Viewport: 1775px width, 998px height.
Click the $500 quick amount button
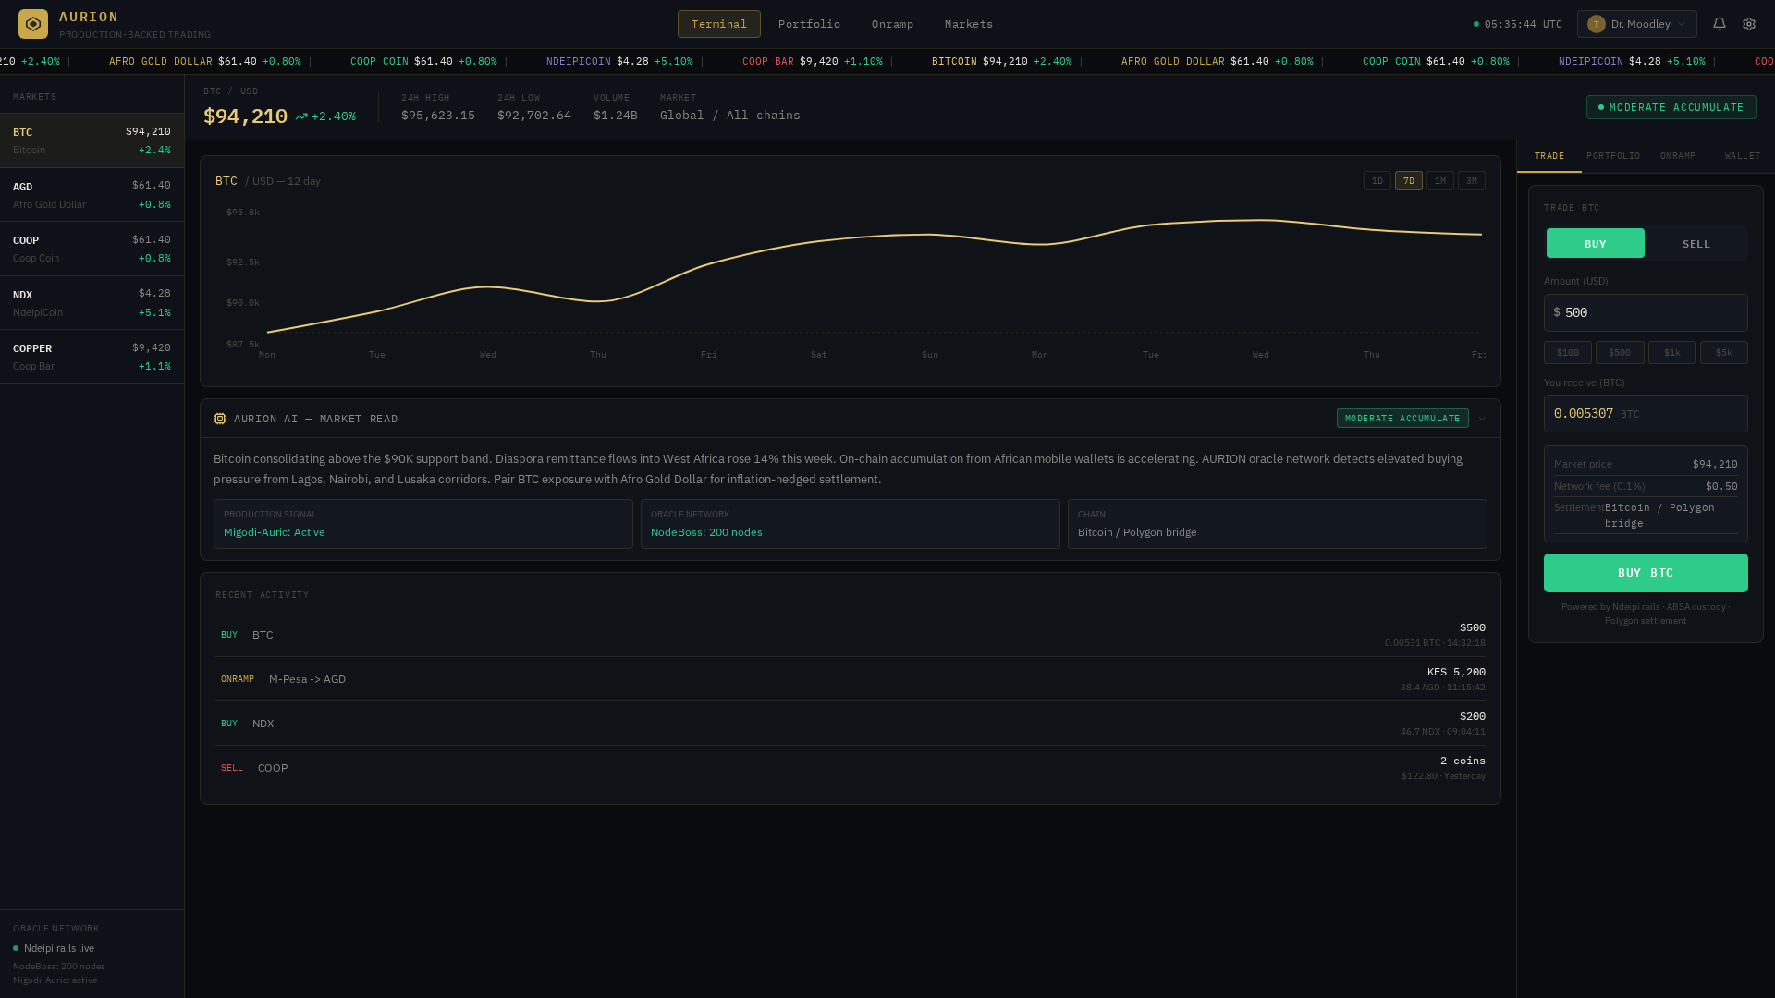pos(1620,352)
